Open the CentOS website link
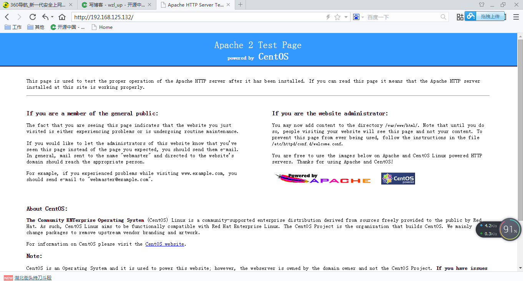Image resolution: width=523 pixels, height=281 pixels. pyautogui.click(x=164, y=244)
